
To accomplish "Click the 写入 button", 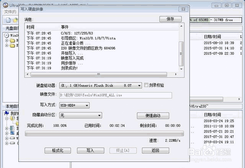I will 90,150.
